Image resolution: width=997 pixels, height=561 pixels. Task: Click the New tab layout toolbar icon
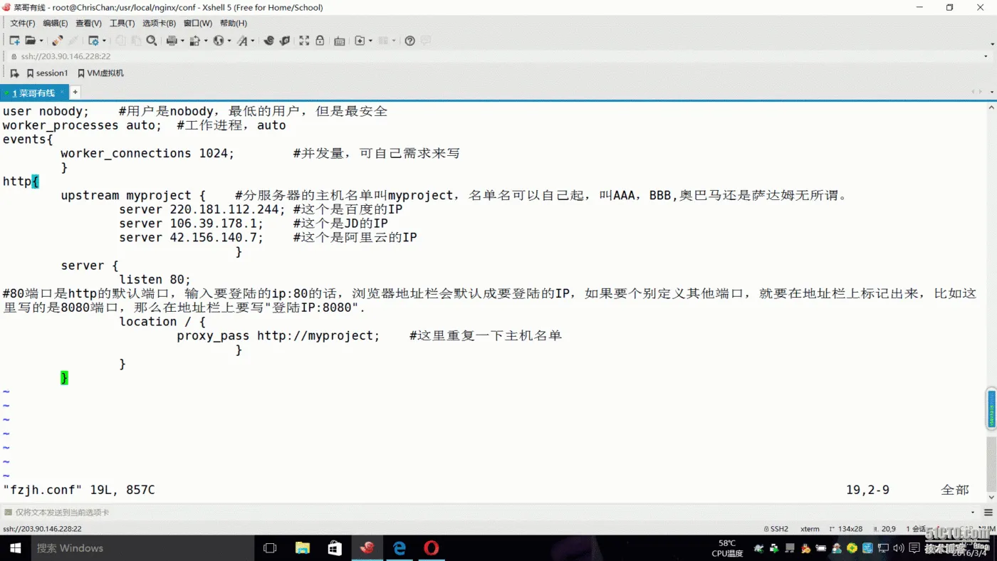[360, 41]
